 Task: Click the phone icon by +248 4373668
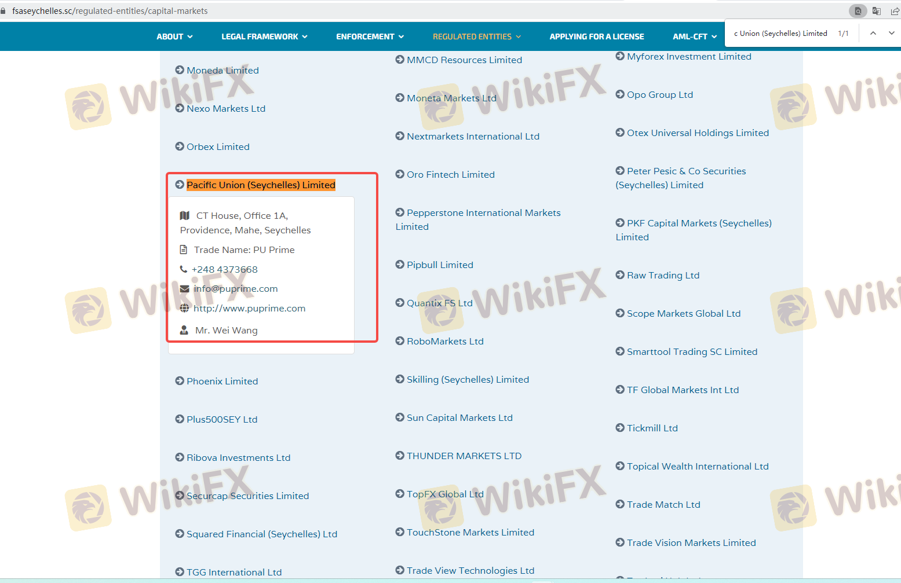(184, 269)
